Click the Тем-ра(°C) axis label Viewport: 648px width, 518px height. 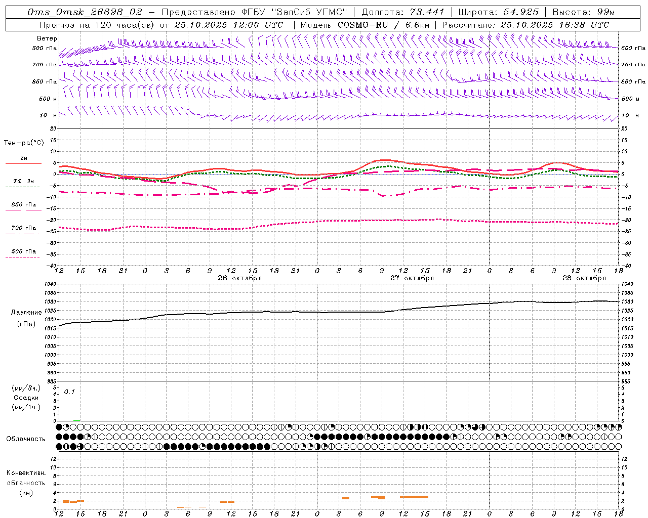coord(24,143)
